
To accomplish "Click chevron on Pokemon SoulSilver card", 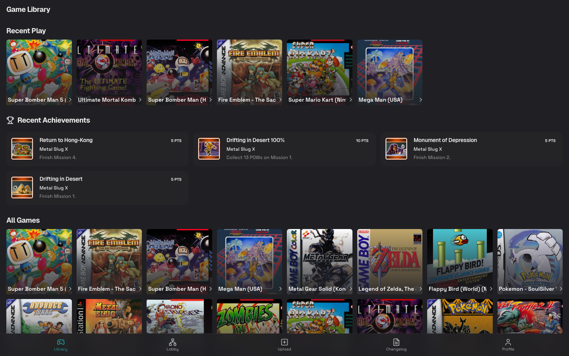I will pos(561,289).
